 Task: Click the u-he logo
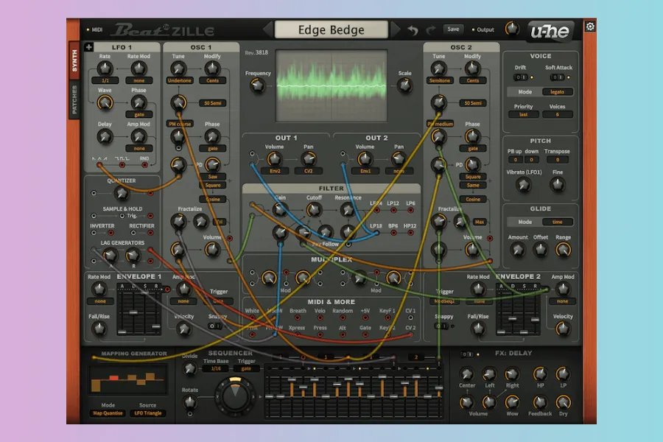tap(550, 31)
